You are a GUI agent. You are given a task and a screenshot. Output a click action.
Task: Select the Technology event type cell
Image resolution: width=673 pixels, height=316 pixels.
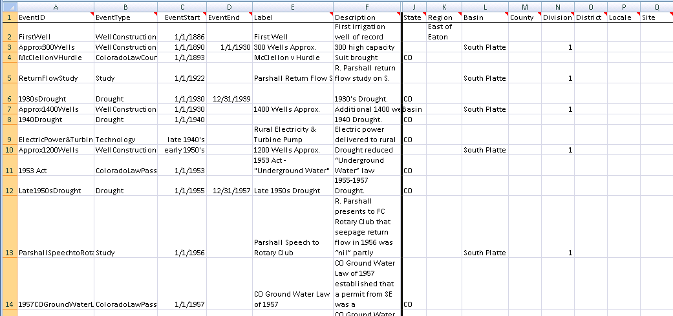coord(125,134)
